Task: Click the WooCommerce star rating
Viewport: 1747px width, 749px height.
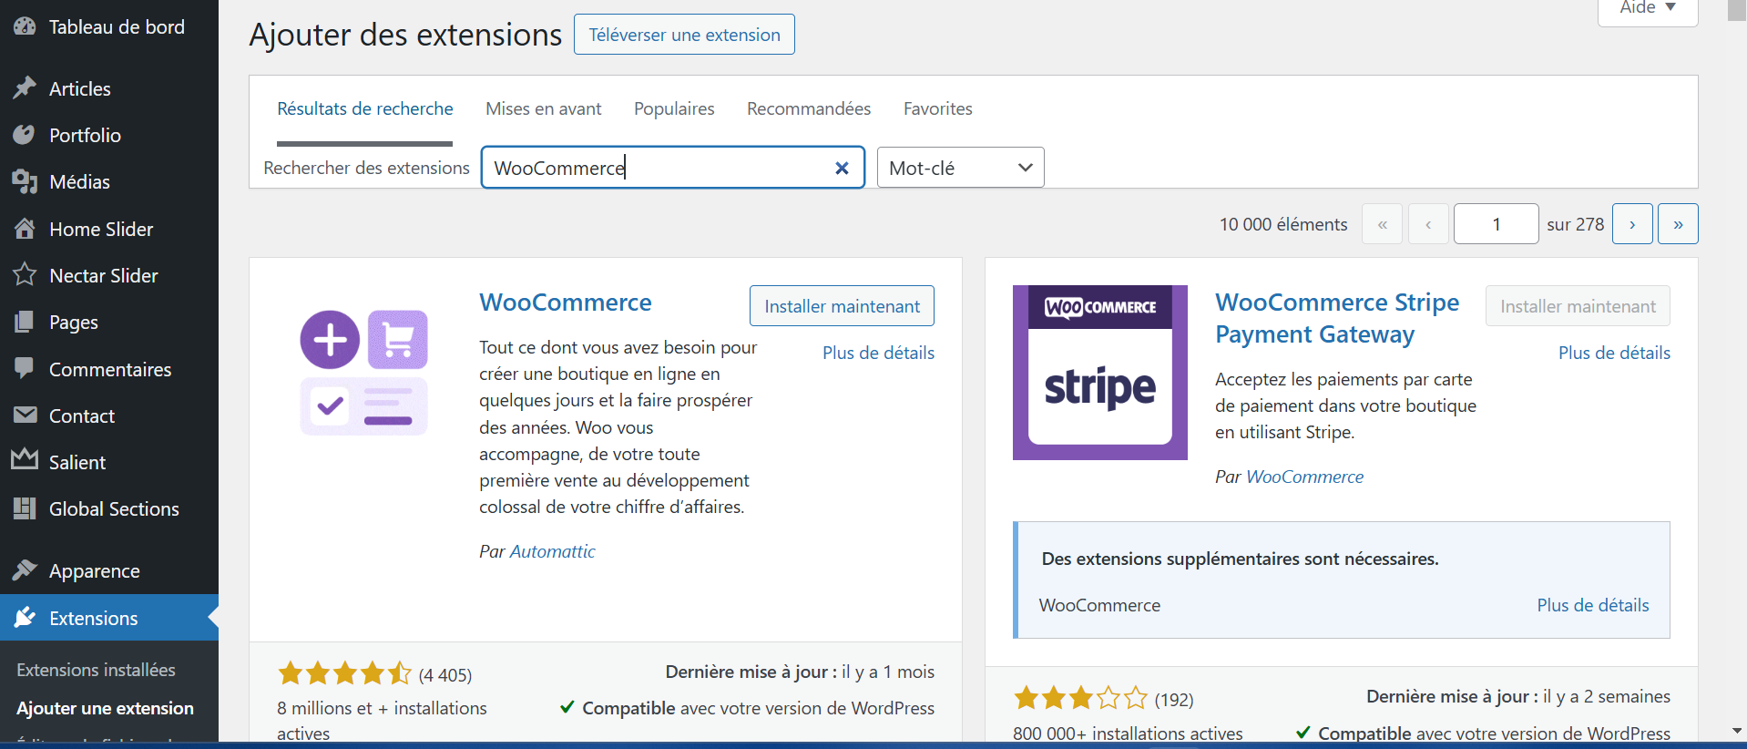Action: [345, 674]
